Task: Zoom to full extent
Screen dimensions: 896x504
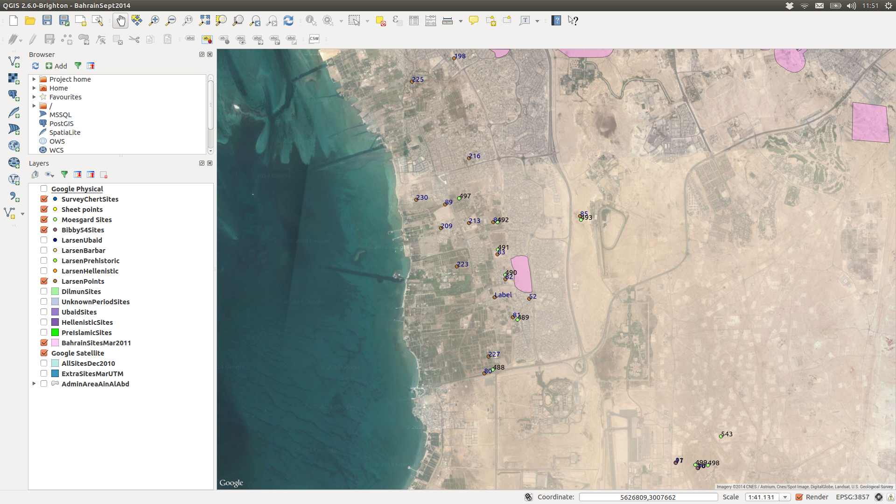Action: click(204, 21)
